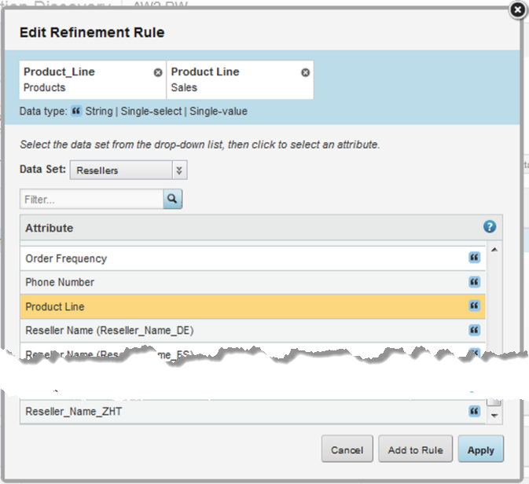
Task: Close the Edit Refinement Rule dialog
Action: [518, 10]
